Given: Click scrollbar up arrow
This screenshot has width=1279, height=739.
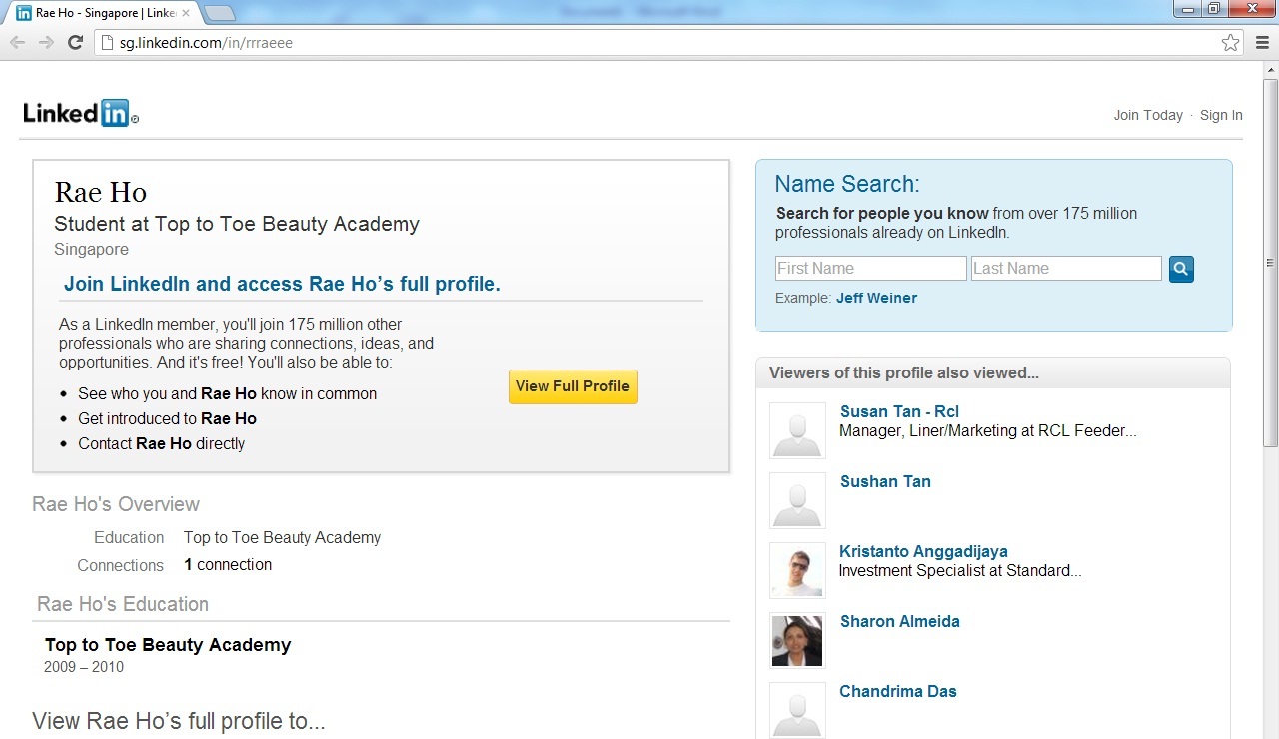Looking at the screenshot, I should [1270, 70].
